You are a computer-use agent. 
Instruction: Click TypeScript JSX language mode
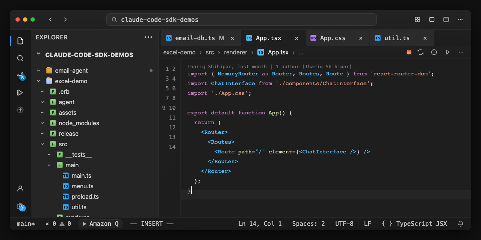(x=414, y=224)
